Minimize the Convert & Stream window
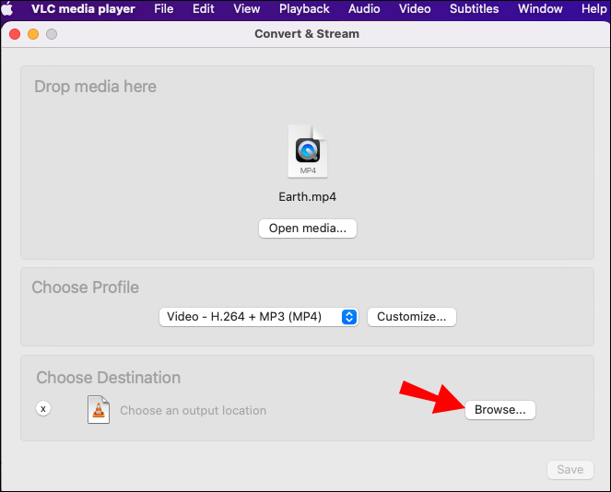 pos(33,34)
